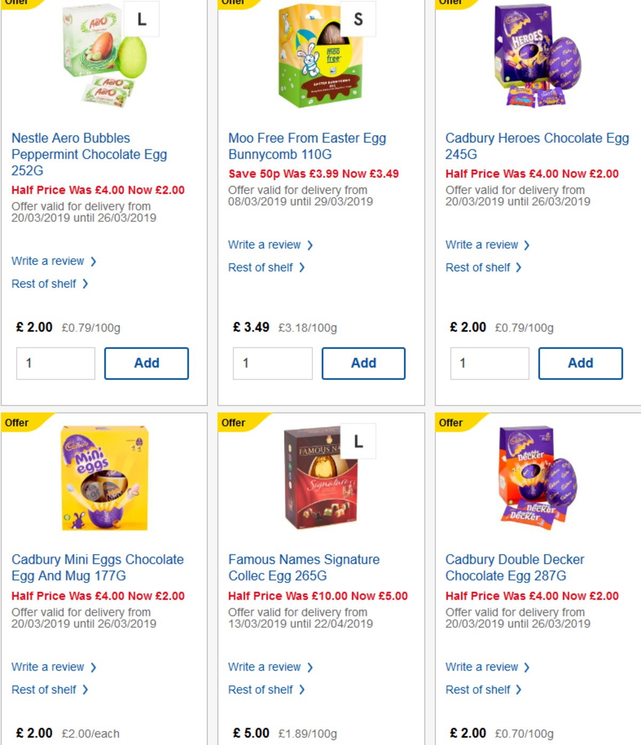Click the 'L' badge on Aero Bubbles egg
The image size is (641, 745).
pyautogui.click(x=140, y=19)
